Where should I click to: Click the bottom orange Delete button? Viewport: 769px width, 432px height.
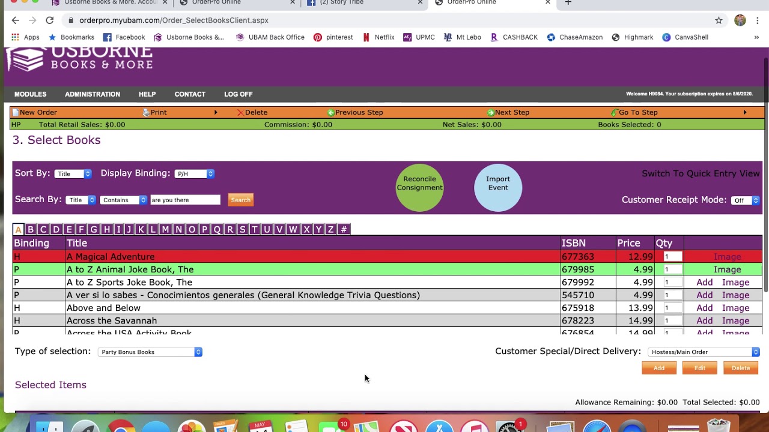[x=741, y=368]
